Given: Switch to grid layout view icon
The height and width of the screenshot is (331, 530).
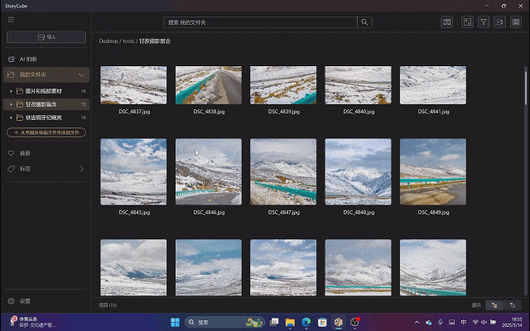Looking at the screenshot, I should pyautogui.click(x=516, y=22).
